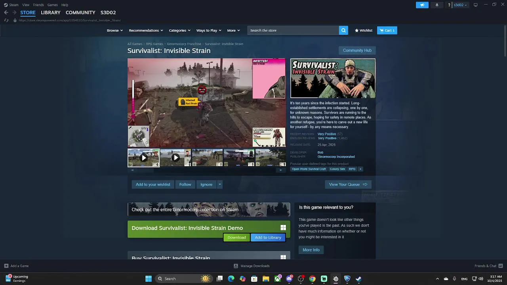Switch to Big Picture mode icon
This screenshot has height=285, width=507.
click(x=476, y=5)
